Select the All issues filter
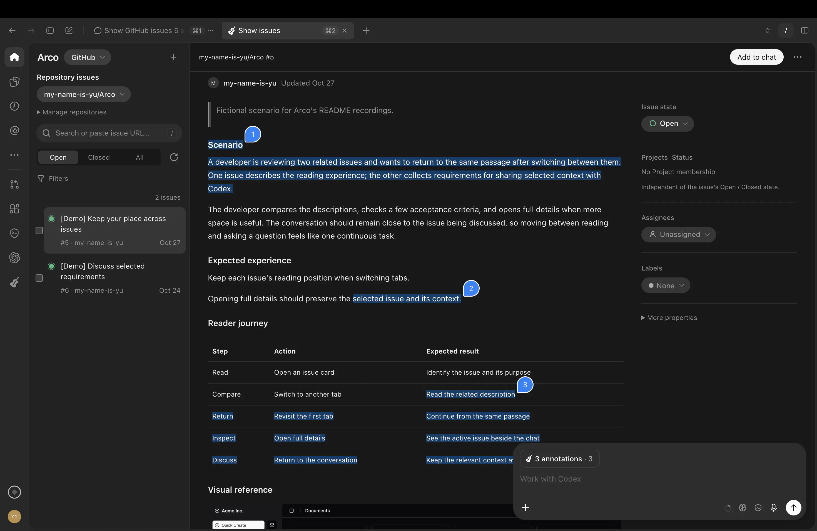This screenshot has height=531, width=817. (x=140, y=157)
